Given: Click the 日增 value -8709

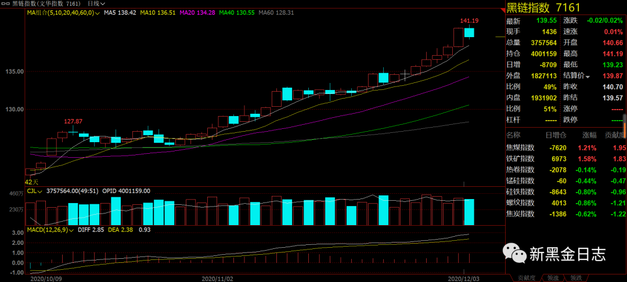Looking at the screenshot, I should click(548, 65).
